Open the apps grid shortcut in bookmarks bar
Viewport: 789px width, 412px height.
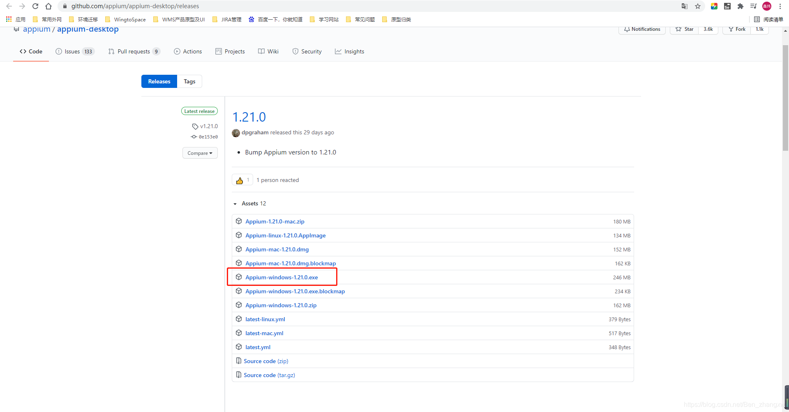tap(16, 19)
